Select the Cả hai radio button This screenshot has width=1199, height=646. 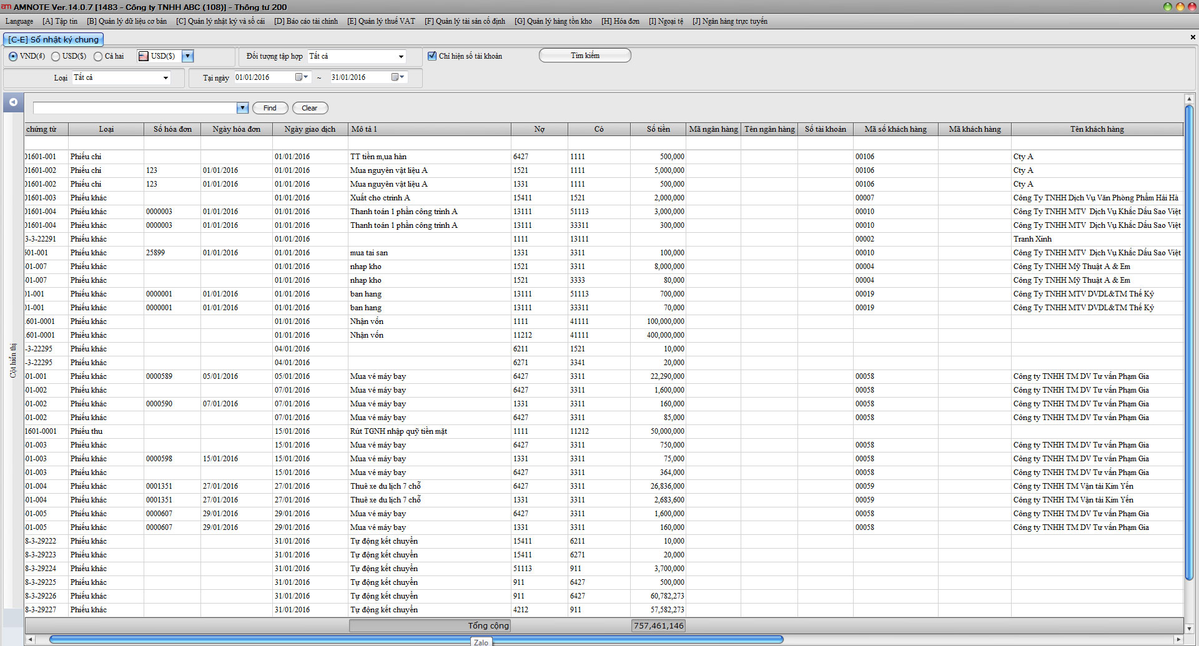[98, 56]
